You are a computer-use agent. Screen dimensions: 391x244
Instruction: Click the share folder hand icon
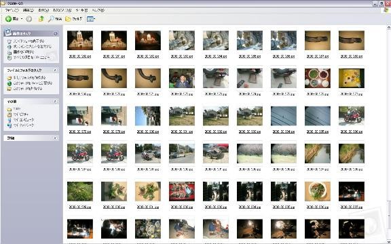[10, 89]
